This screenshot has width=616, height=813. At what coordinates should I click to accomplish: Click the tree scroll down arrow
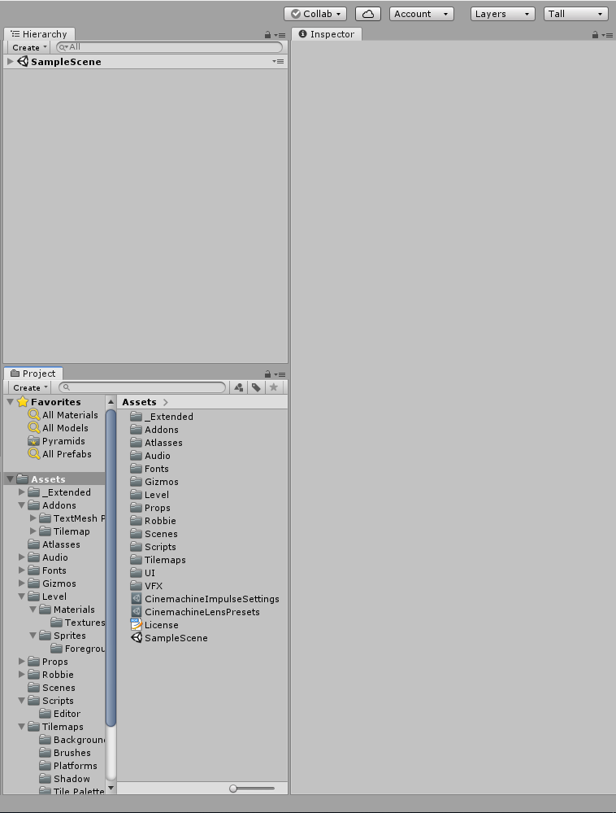(111, 788)
